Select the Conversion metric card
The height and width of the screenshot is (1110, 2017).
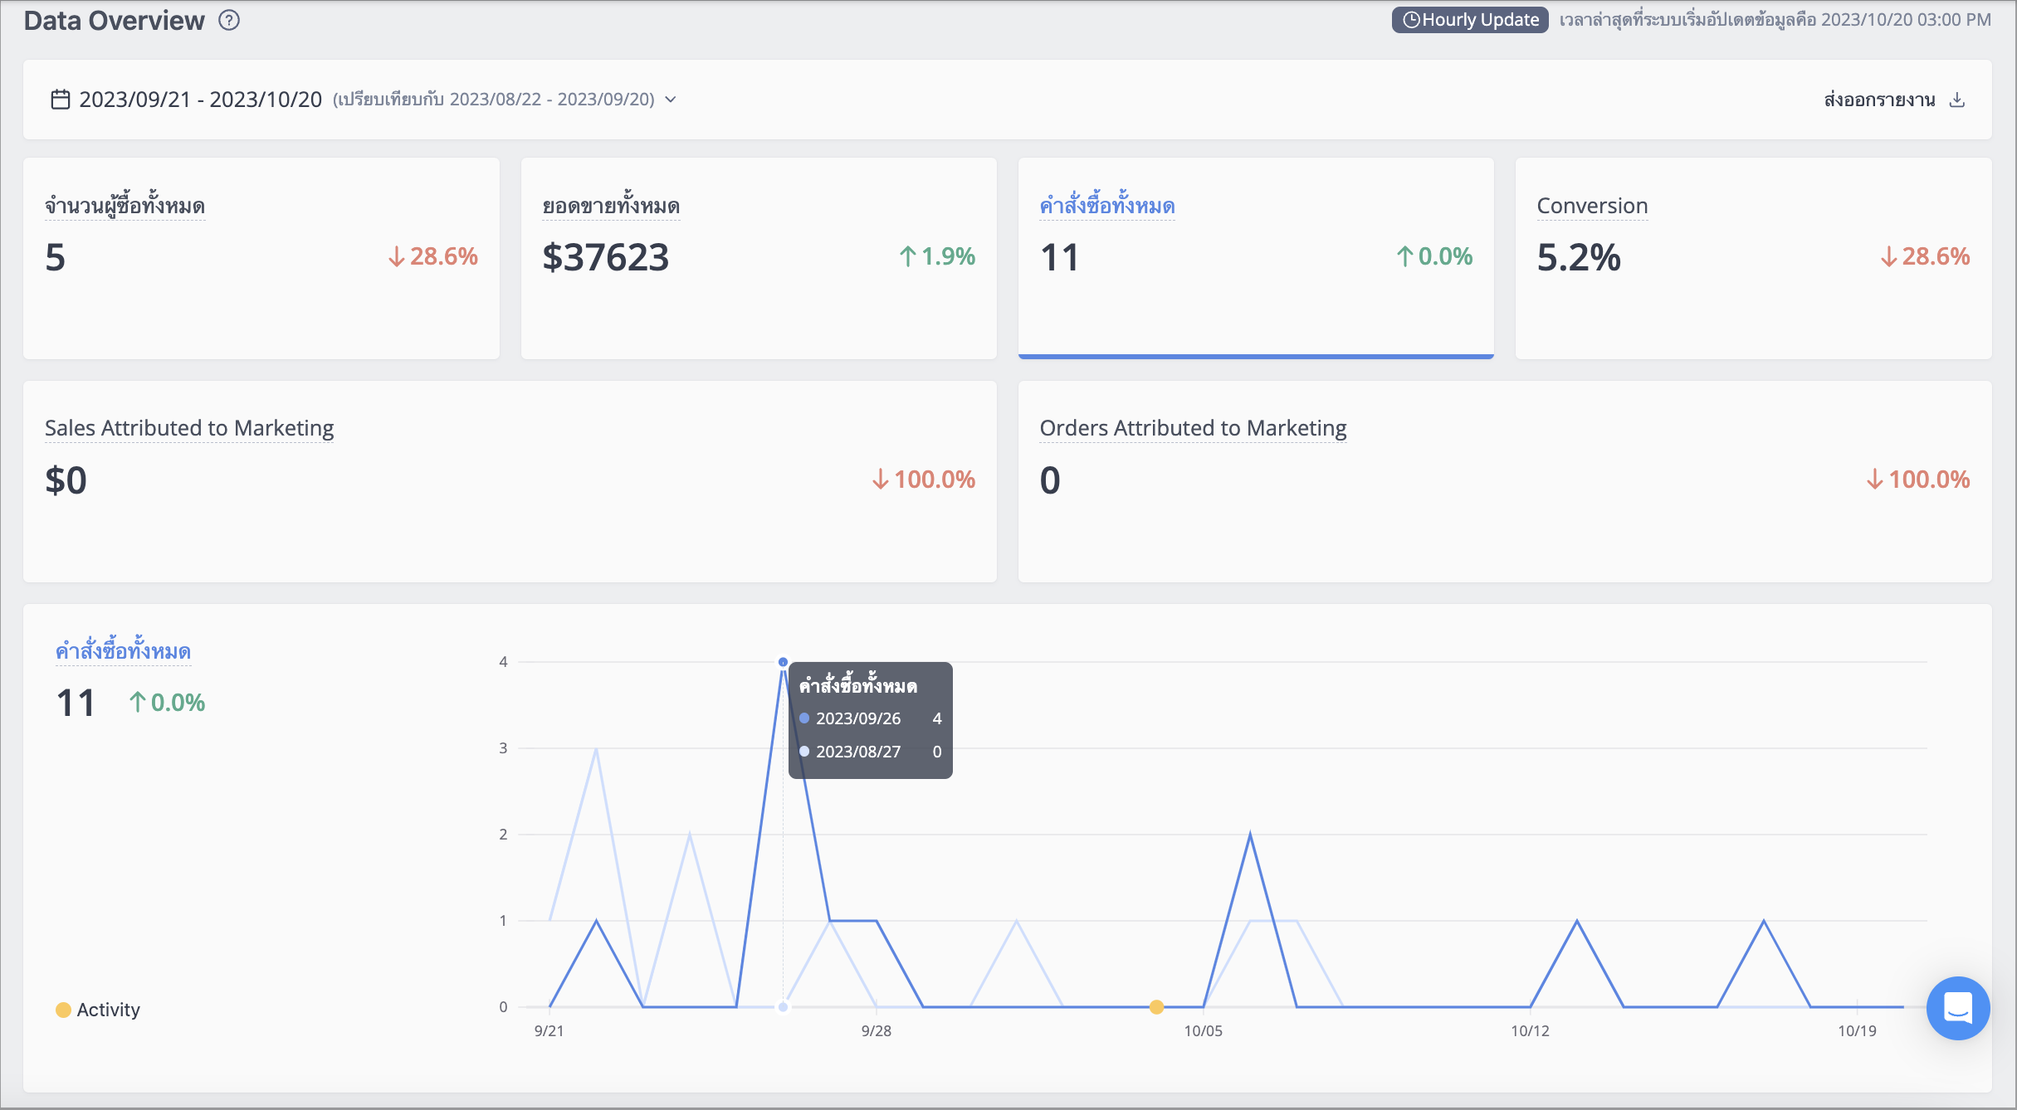coord(1754,258)
